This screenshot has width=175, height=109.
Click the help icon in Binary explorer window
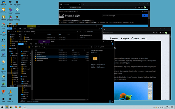click(113, 44)
